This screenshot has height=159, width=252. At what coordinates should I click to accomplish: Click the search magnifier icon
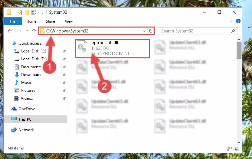(x=233, y=31)
